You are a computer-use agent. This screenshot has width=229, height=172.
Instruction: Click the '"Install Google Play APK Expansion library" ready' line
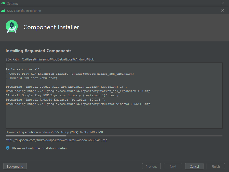click(63, 95)
